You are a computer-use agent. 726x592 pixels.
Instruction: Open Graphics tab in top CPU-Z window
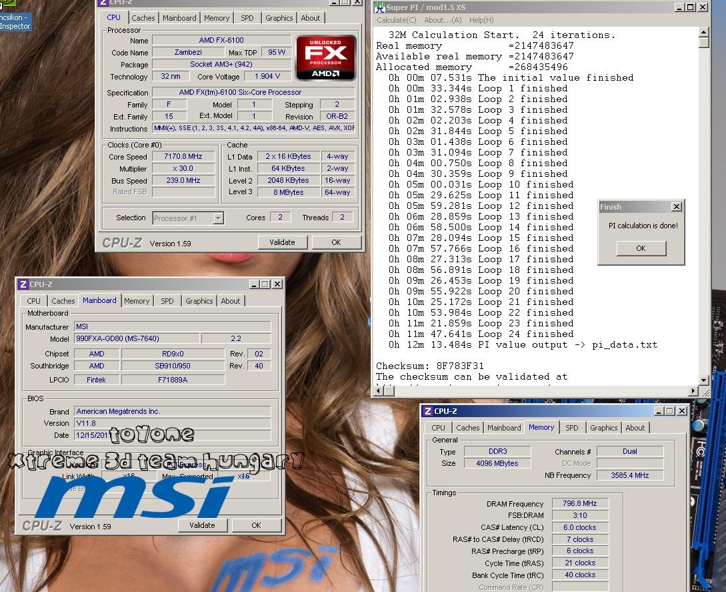(279, 18)
